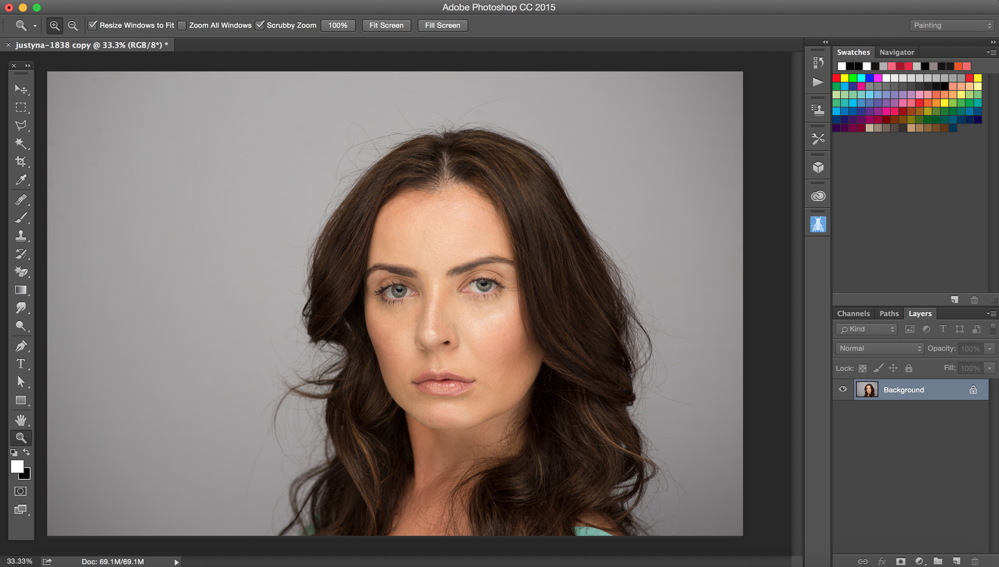Select the Rectangular Marquee tool
This screenshot has width=999, height=567.
(20, 107)
